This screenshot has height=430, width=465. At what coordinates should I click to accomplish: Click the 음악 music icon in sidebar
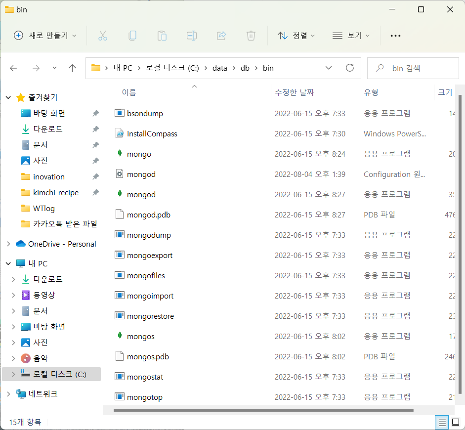tap(26, 358)
